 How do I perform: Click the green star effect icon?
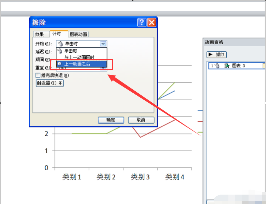pos(227,66)
